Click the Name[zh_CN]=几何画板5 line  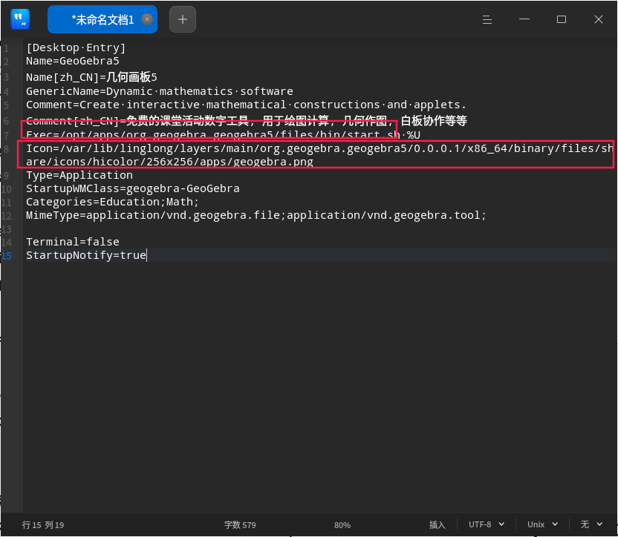click(91, 77)
